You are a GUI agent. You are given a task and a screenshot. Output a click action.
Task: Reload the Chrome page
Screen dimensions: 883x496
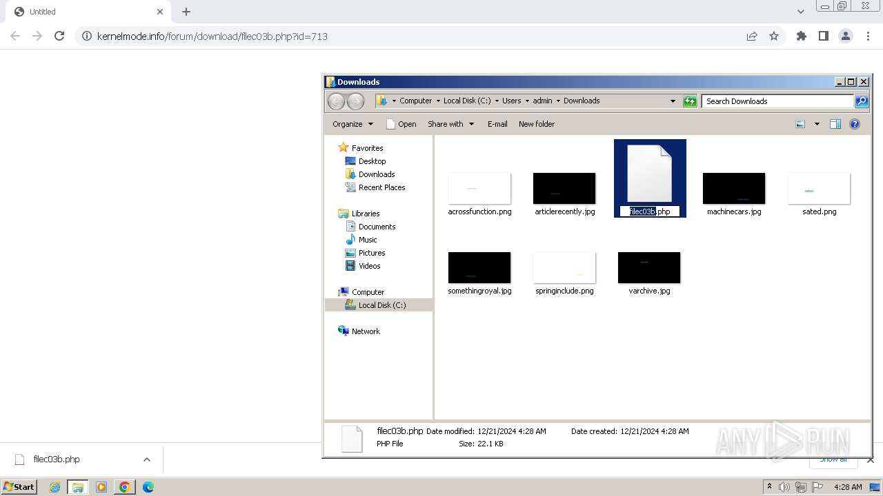click(x=59, y=36)
